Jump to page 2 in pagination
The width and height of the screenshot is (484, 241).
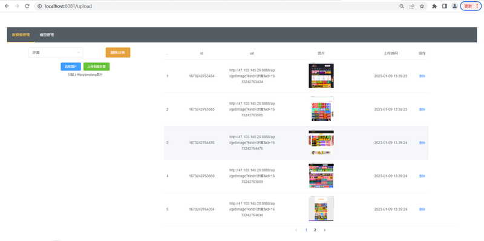pyautogui.click(x=315, y=230)
